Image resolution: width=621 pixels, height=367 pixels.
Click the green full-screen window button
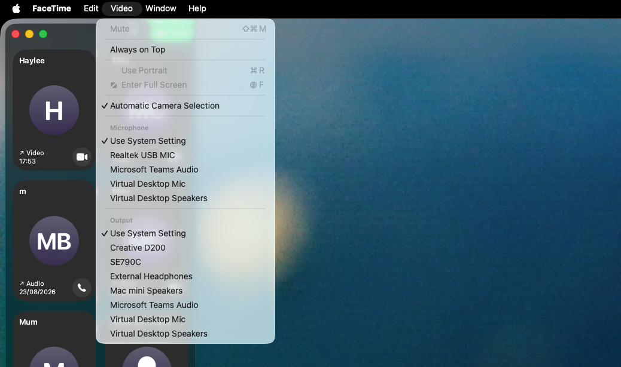tap(43, 35)
